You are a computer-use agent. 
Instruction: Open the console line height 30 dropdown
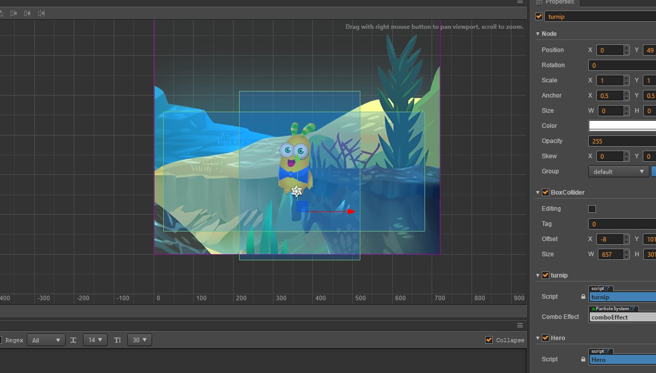click(139, 340)
